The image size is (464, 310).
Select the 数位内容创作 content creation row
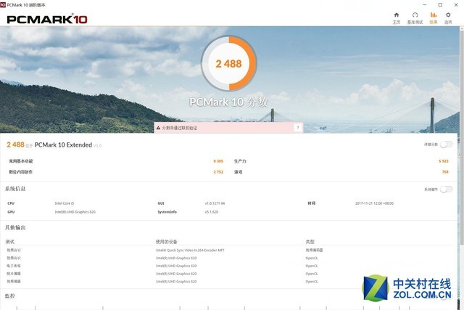coord(116,172)
